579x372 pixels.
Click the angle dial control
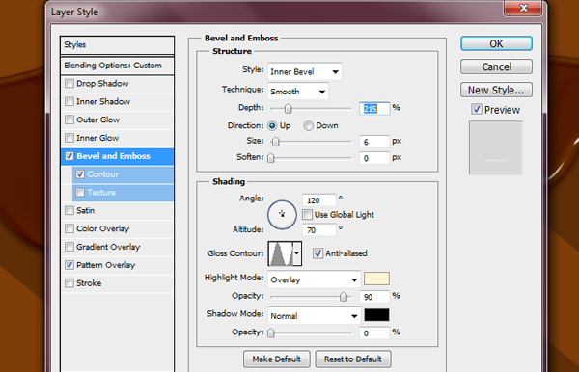282,215
